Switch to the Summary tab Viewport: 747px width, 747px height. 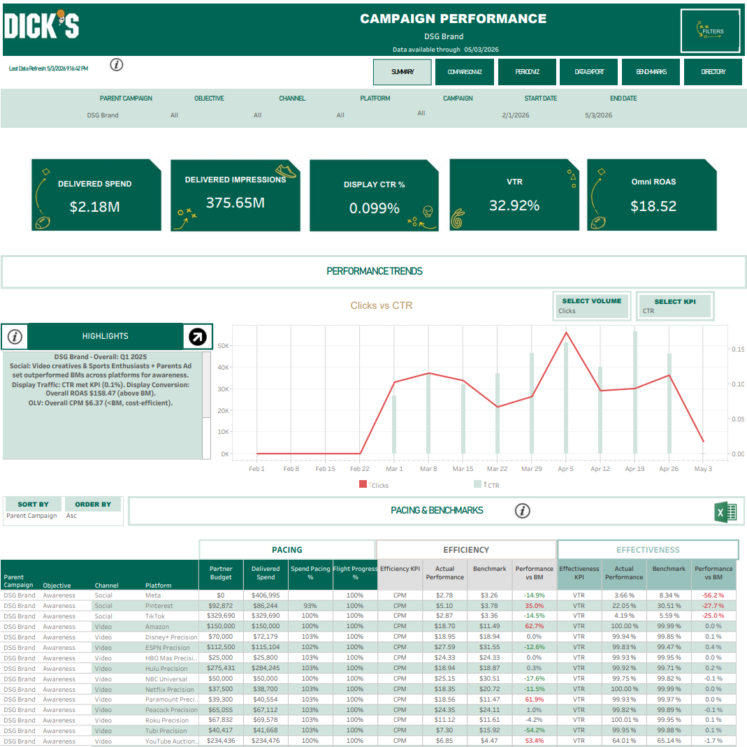pos(402,72)
